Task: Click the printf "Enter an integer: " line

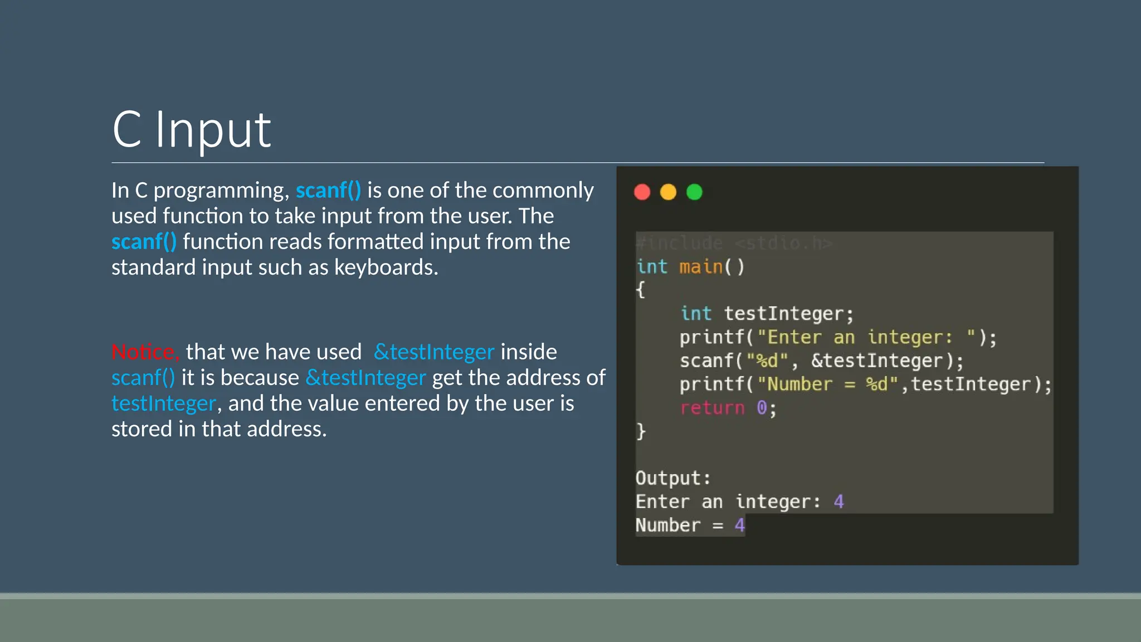Action: tap(838, 337)
